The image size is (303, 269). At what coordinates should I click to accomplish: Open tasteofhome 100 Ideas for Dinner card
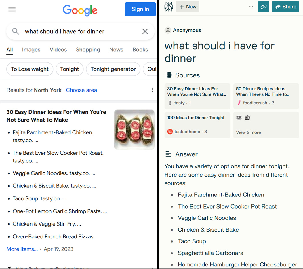pyautogui.click(x=197, y=125)
